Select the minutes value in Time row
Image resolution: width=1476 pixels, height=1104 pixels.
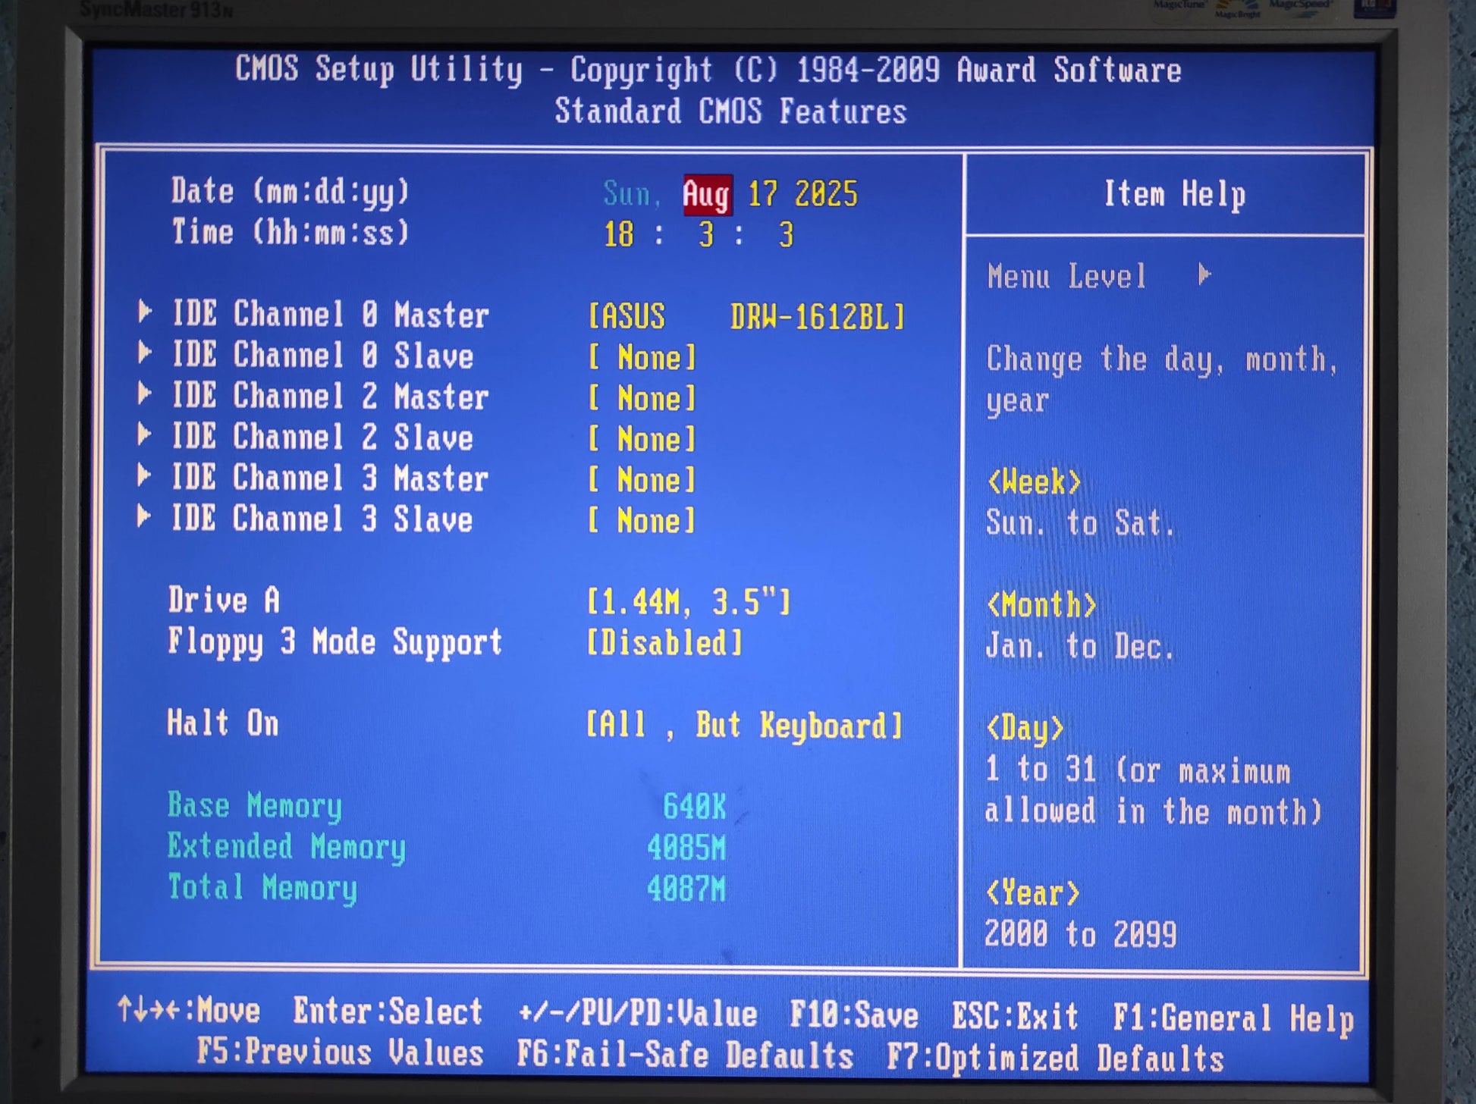(x=706, y=234)
